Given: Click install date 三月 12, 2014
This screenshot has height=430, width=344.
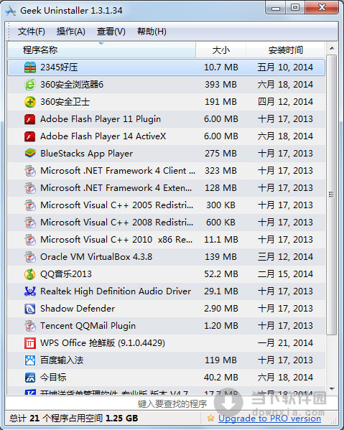Looking at the screenshot, I should click(285, 257).
